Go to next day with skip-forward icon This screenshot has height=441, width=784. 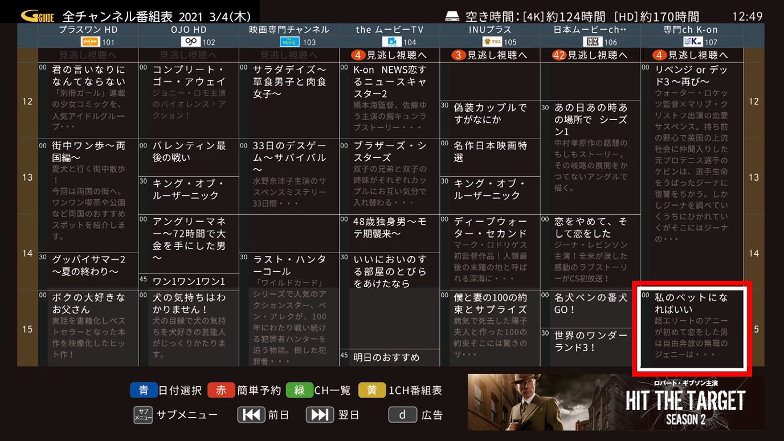(320, 415)
